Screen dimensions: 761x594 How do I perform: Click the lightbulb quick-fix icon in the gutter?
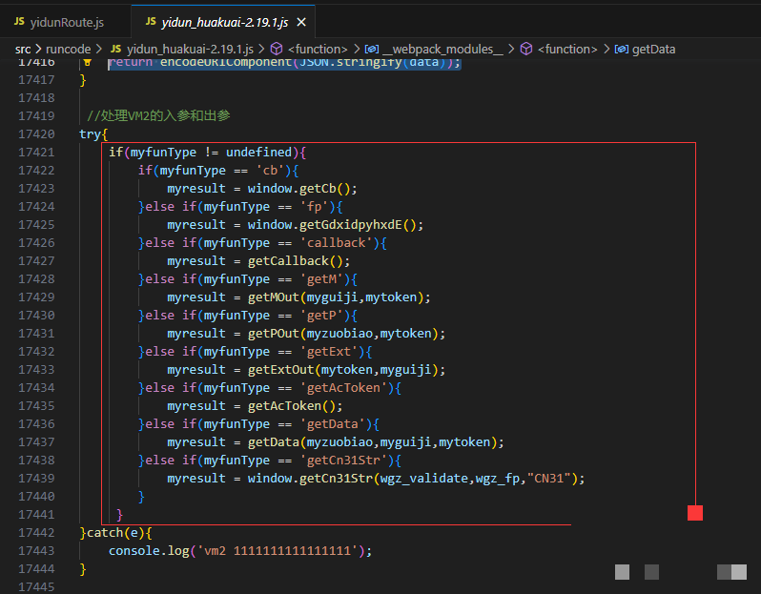coord(86,62)
